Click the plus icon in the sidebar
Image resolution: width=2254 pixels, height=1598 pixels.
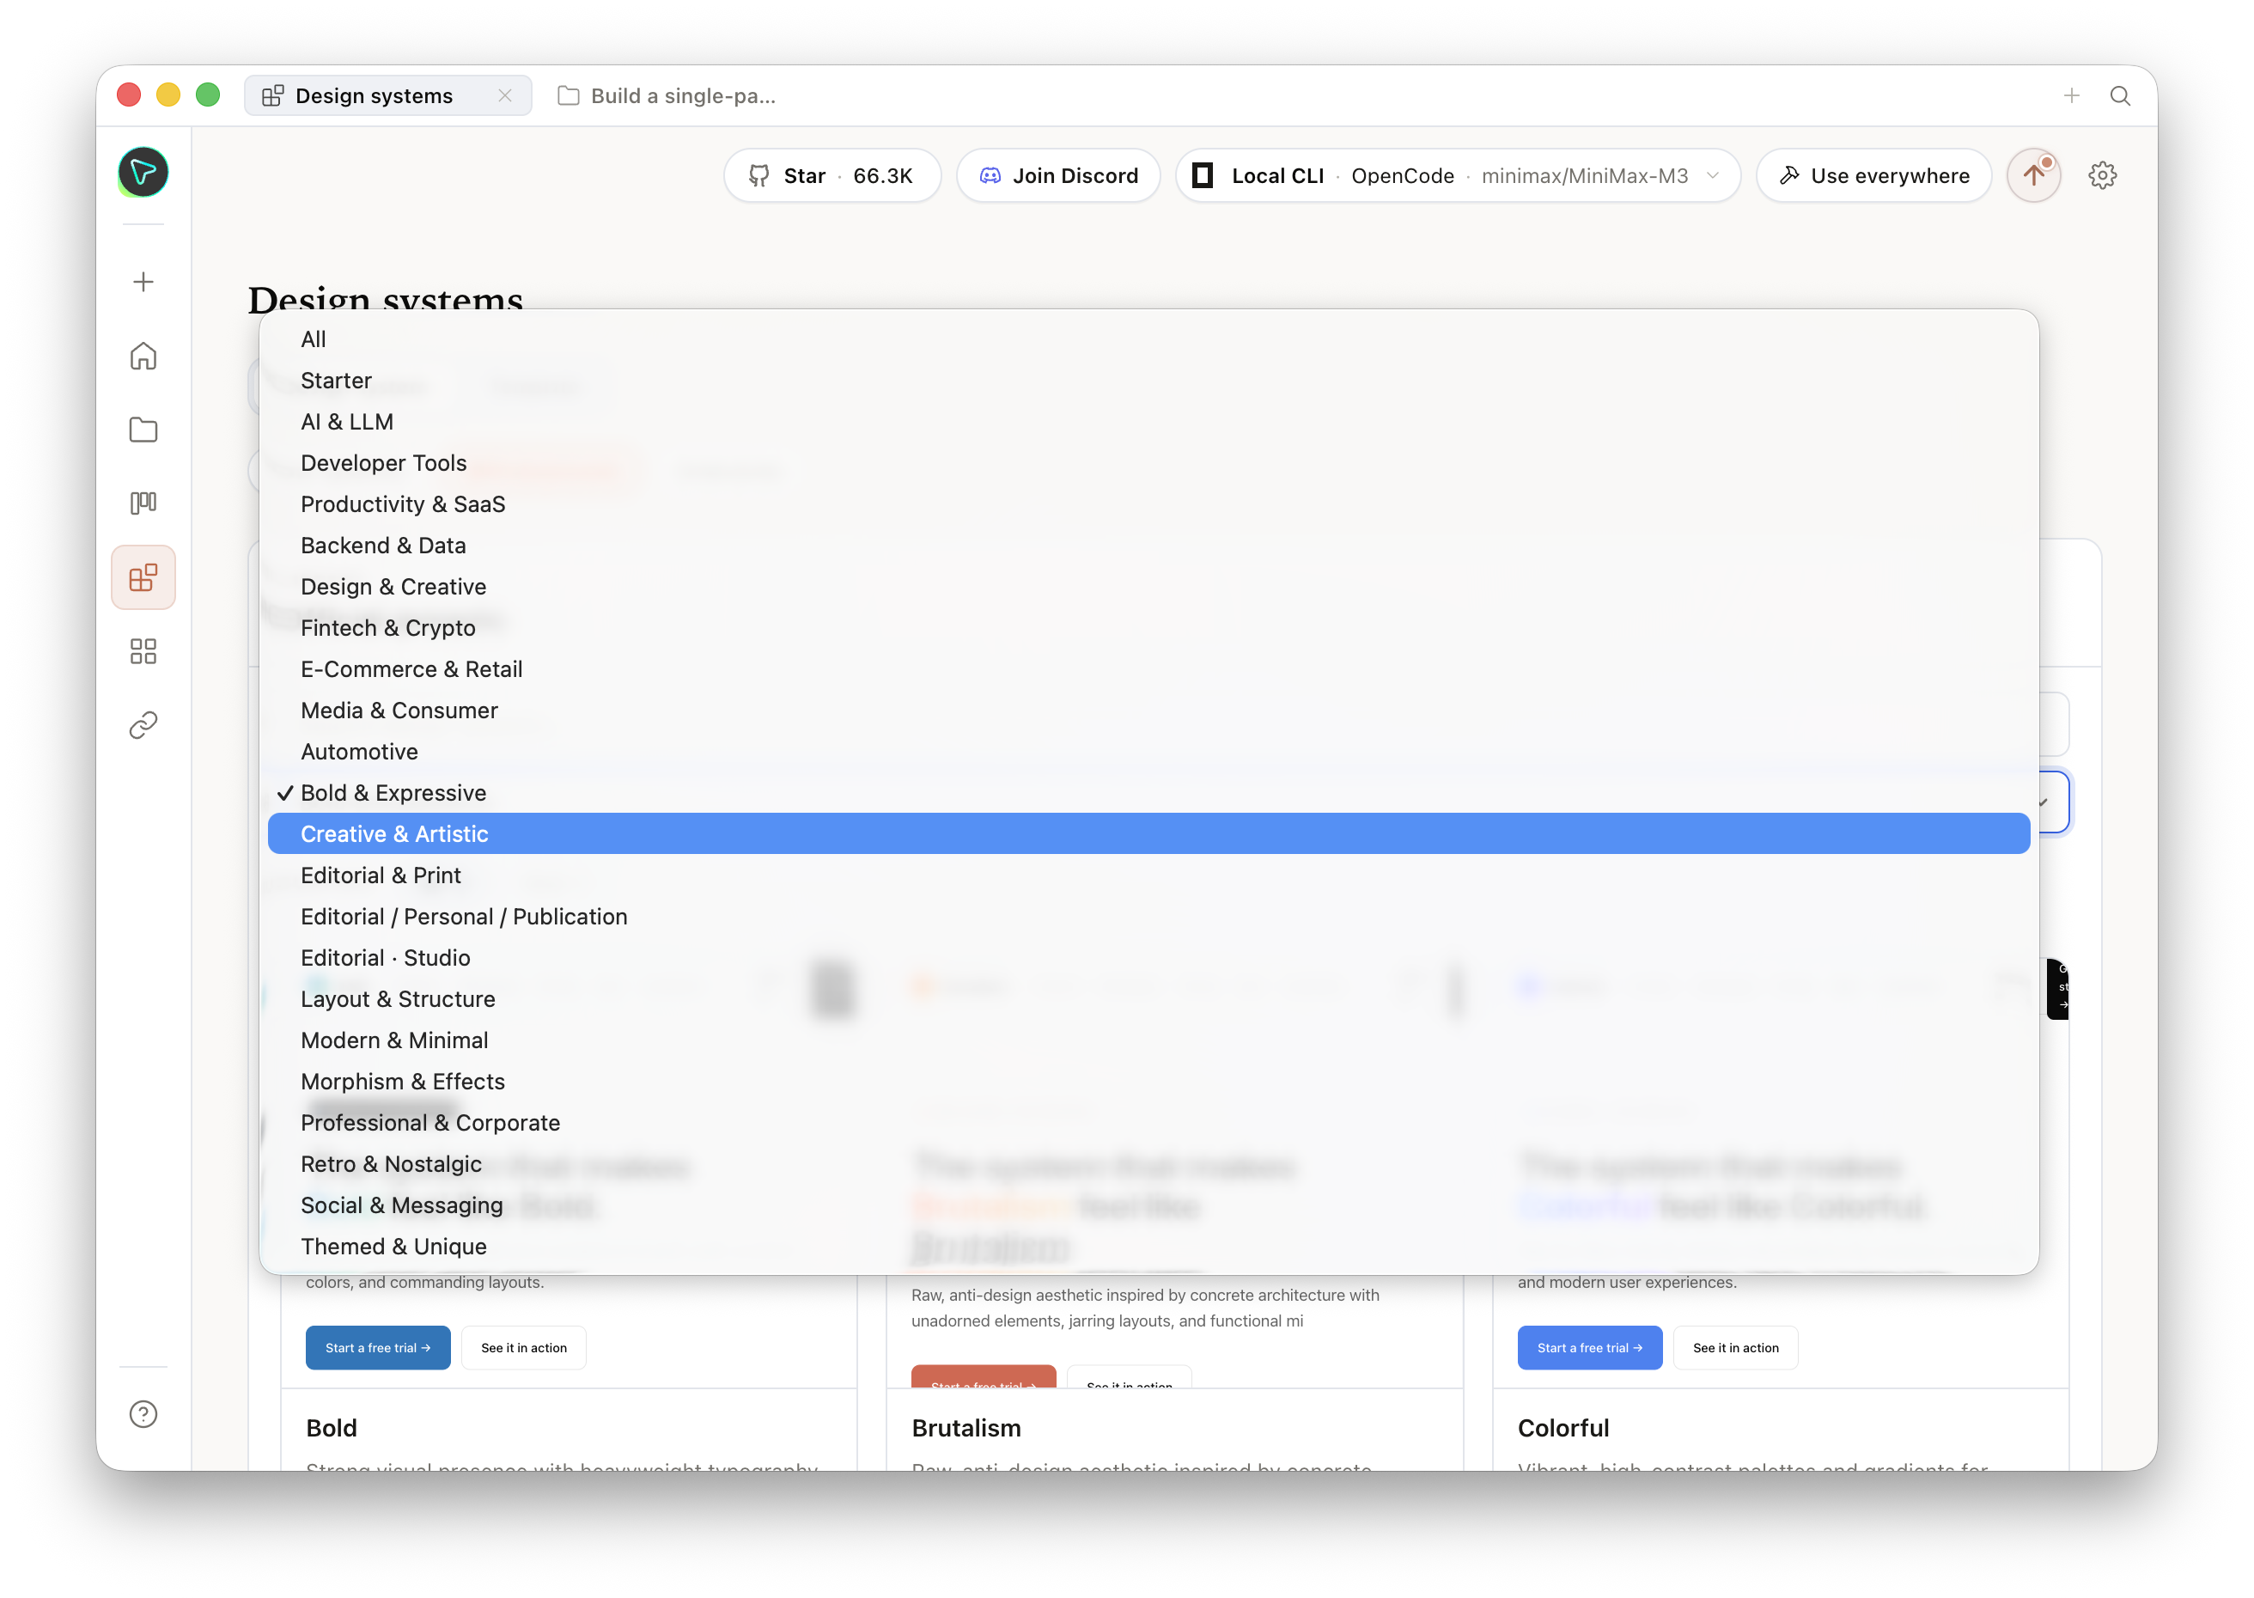coord(143,283)
